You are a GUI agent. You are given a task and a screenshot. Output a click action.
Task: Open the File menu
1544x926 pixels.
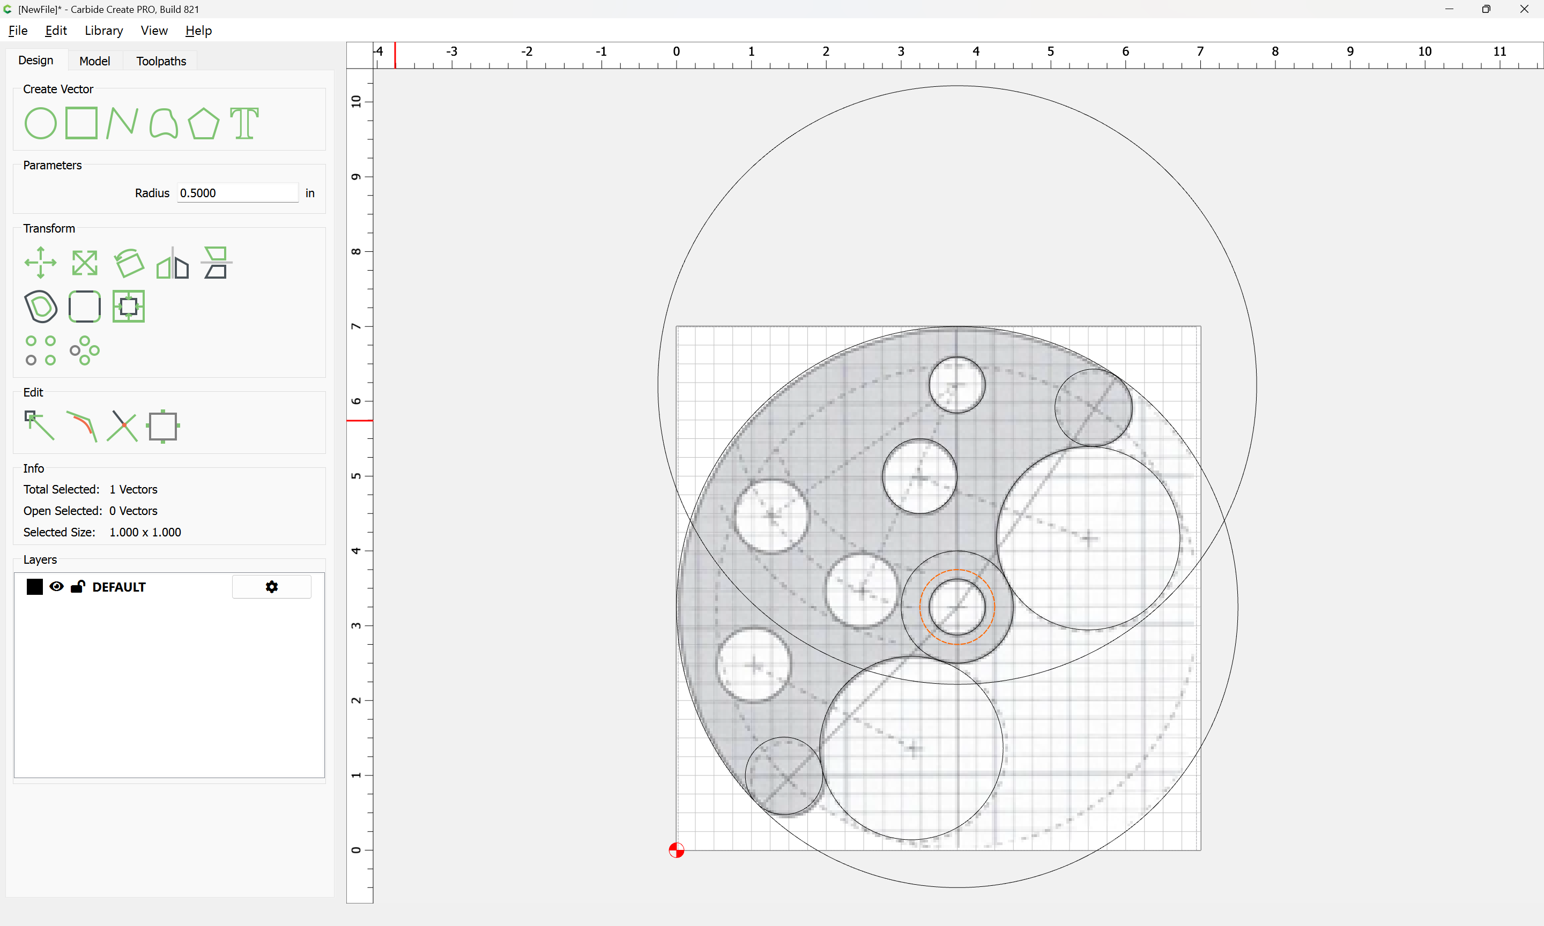[18, 31]
